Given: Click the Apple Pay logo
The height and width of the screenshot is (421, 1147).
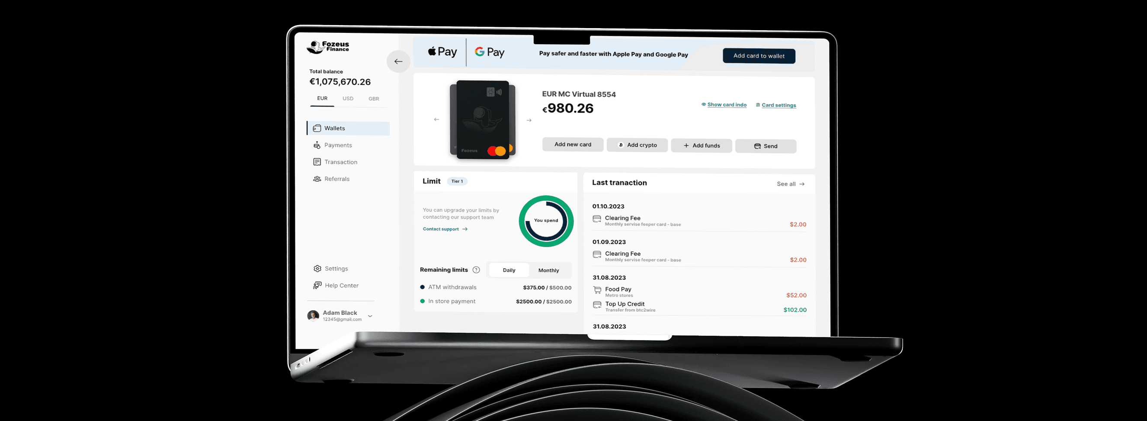Looking at the screenshot, I should [x=442, y=51].
